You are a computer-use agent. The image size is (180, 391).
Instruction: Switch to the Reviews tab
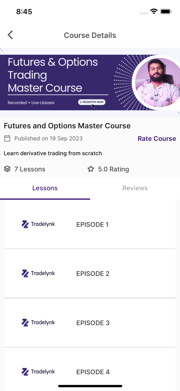click(135, 188)
